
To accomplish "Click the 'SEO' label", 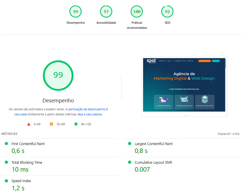I will pyautogui.click(x=167, y=23).
